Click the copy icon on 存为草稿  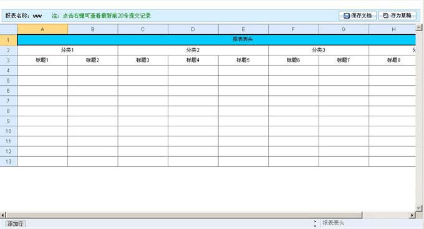(x=386, y=16)
